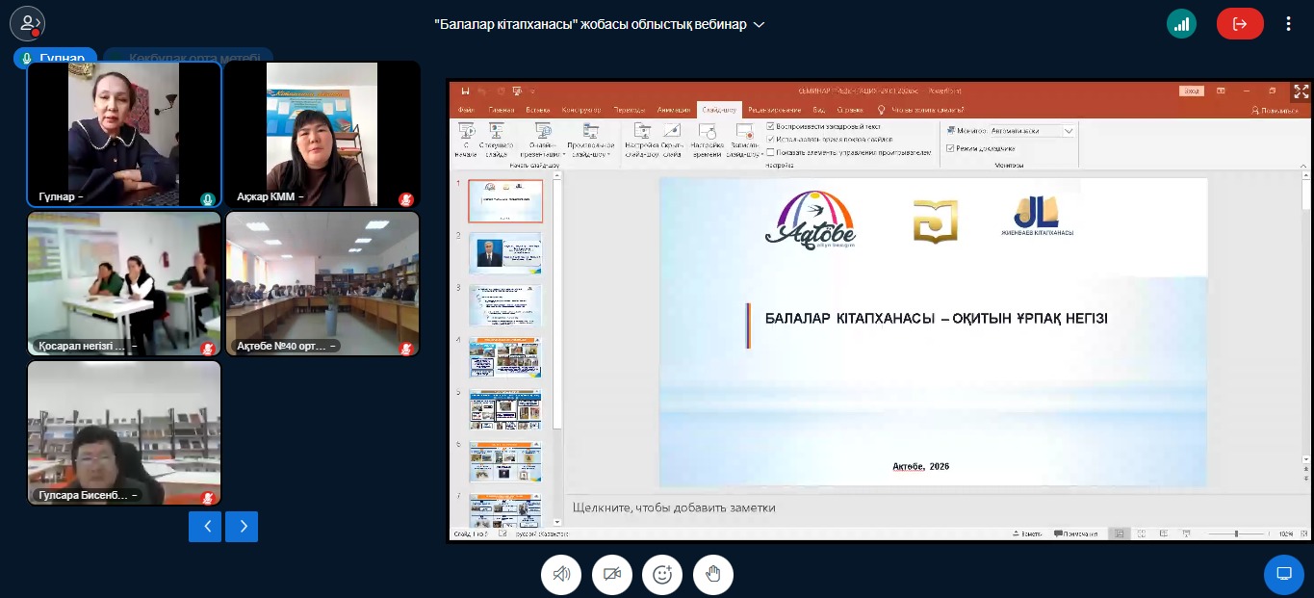Enable 'Показать элементы управления проигрывателем' checkbox

coord(771,152)
